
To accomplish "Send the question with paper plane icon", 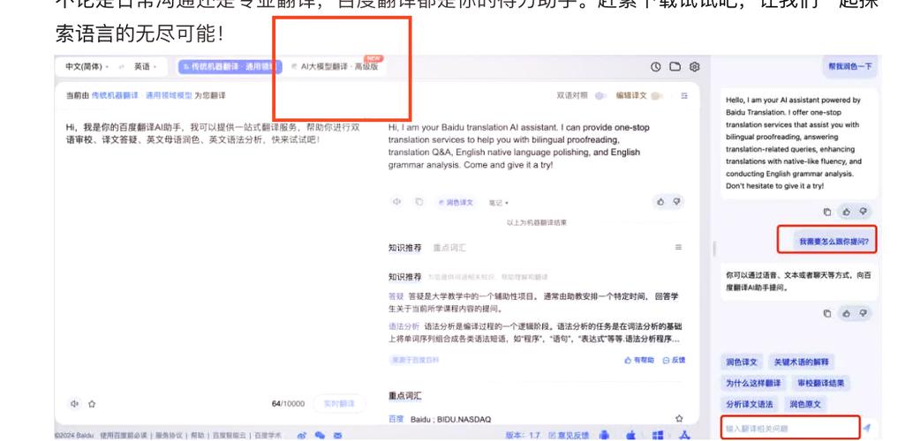I will (x=867, y=428).
